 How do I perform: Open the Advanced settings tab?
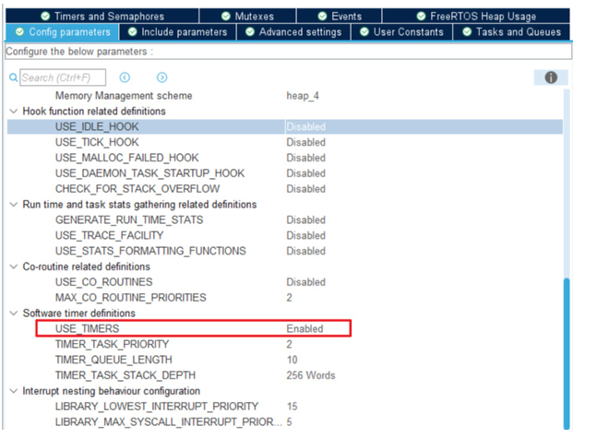pos(293,32)
